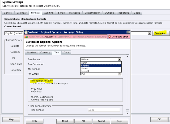
Task: Click the Internet Explorer icon in dialog title
Action: pos(26,32)
